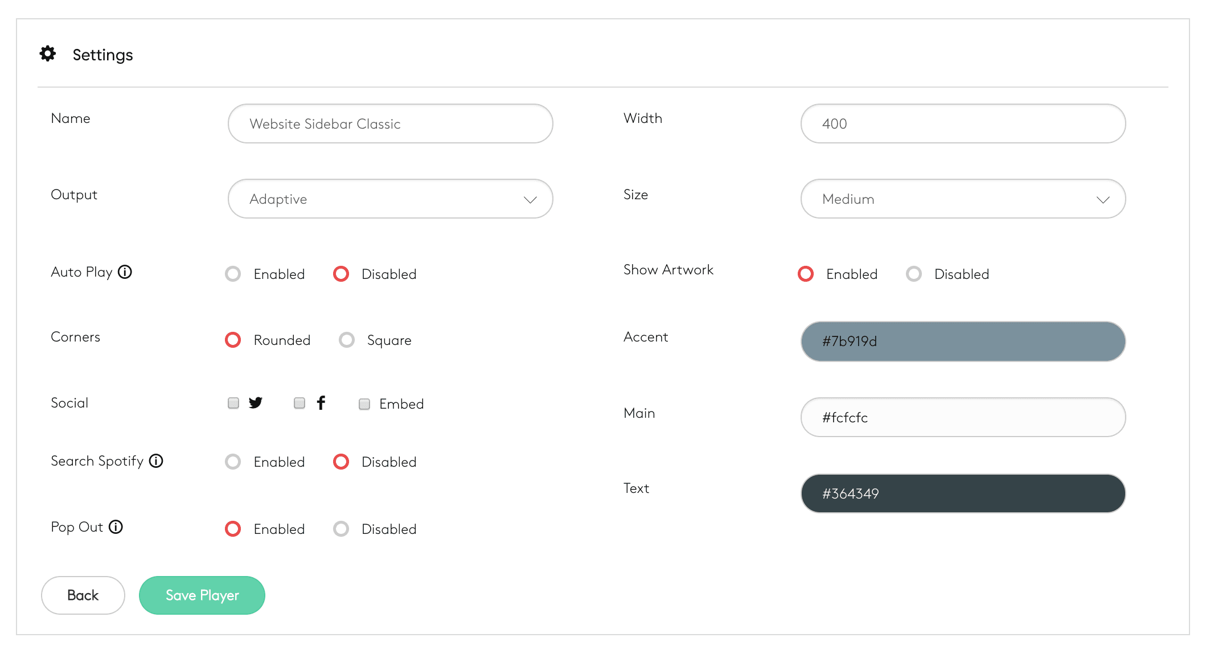This screenshot has width=1206, height=650.
Task: Click the Settings gear icon
Action: pyautogui.click(x=48, y=54)
